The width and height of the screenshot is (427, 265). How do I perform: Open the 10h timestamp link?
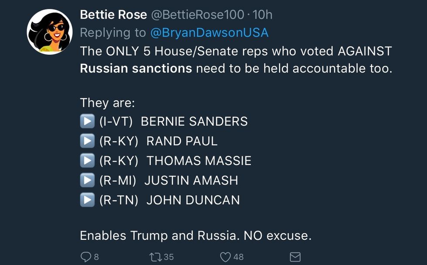click(x=263, y=14)
